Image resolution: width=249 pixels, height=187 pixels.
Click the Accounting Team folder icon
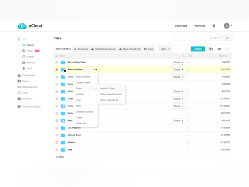63,62
